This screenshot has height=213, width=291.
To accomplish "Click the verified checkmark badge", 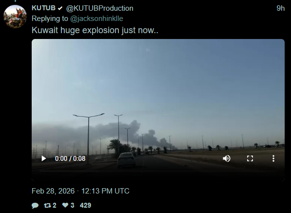I will pos(60,8).
